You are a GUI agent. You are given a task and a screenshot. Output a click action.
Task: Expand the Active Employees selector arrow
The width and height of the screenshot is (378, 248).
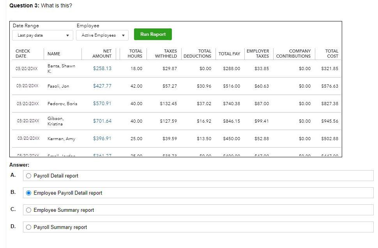(x=124, y=35)
